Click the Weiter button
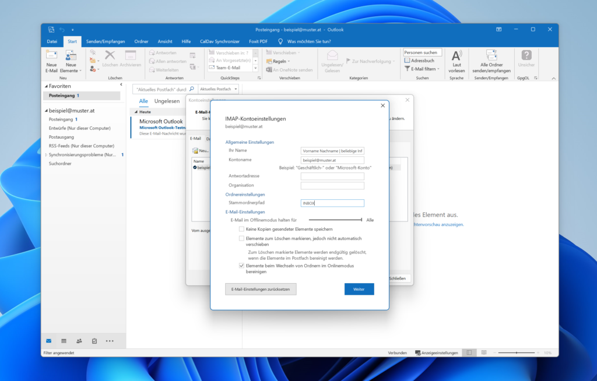This screenshot has width=597, height=381. pyautogui.click(x=359, y=289)
